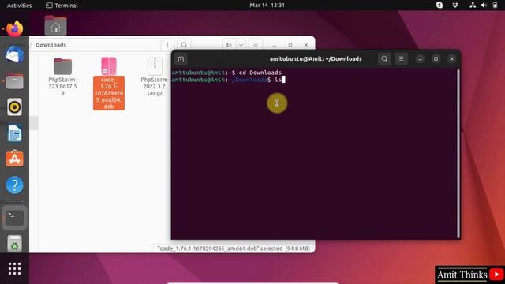Click the Skype tray icon
Viewport: 505px width, 284px height.
440,6
